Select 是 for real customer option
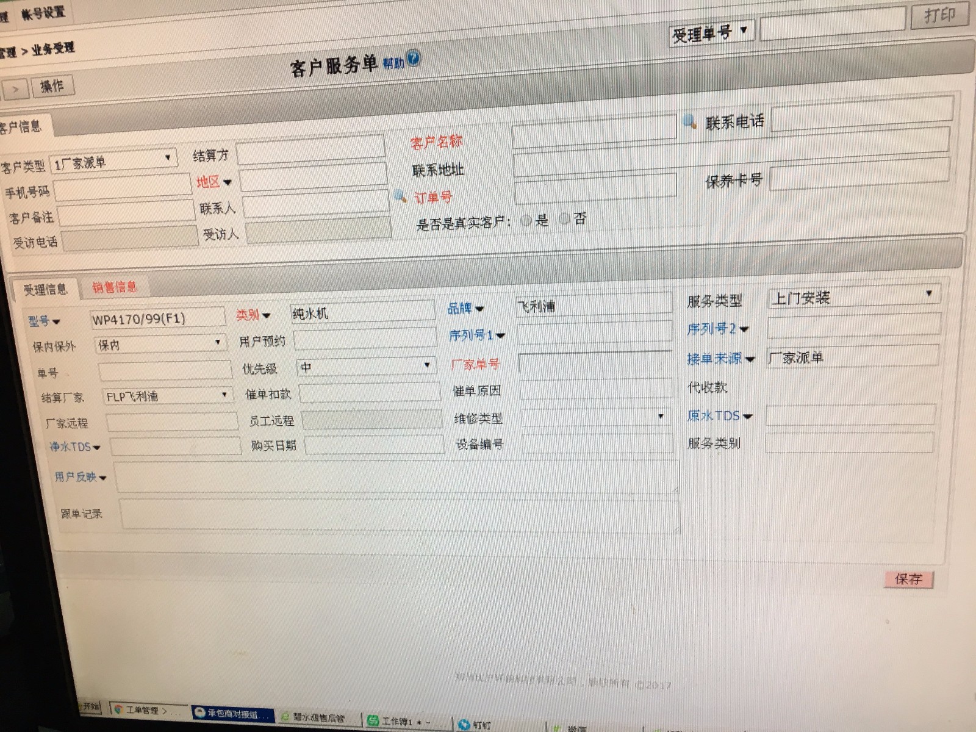Screen dimensions: 976x732 526,221
